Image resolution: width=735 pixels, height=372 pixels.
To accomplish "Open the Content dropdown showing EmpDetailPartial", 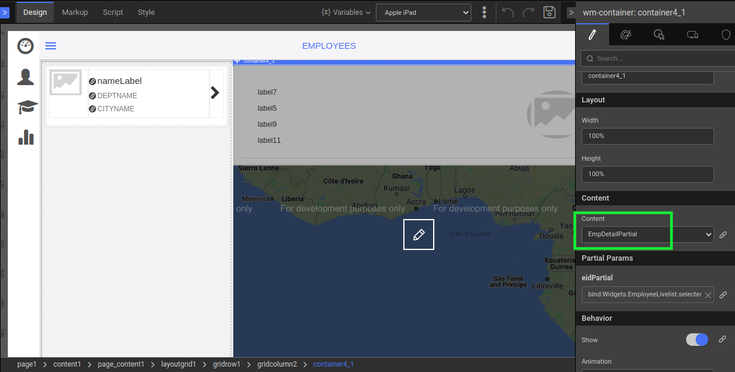I will (647, 235).
